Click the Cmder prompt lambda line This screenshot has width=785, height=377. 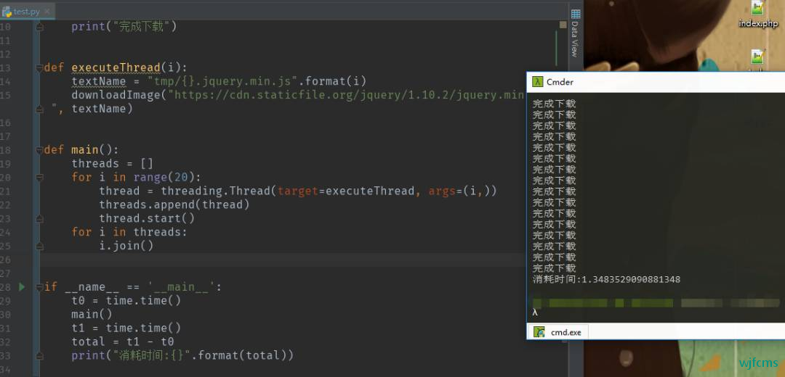pyautogui.click(x=535, y=312)
